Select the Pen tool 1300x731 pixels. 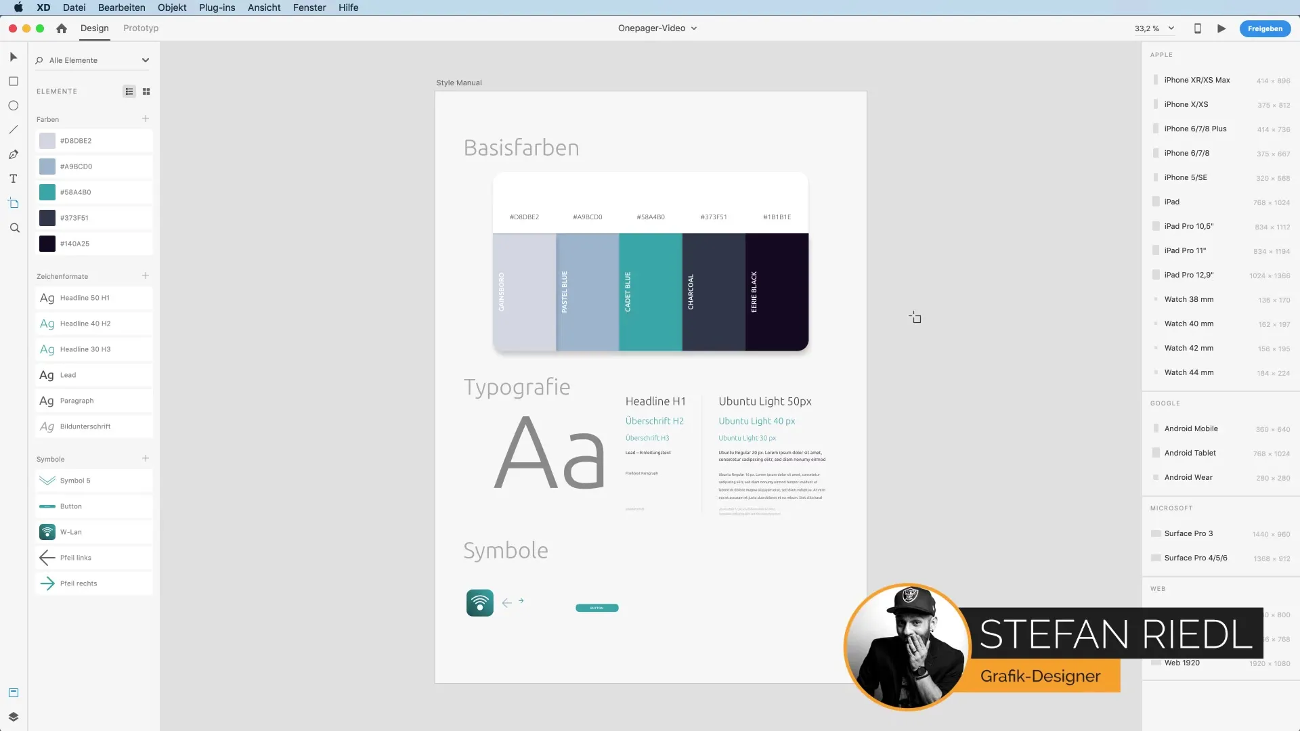(x=14, y=154)
